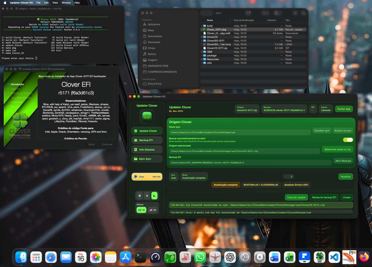
Task: Open the Apple menu
Action: pyautogui.click(x=5, y=3)
